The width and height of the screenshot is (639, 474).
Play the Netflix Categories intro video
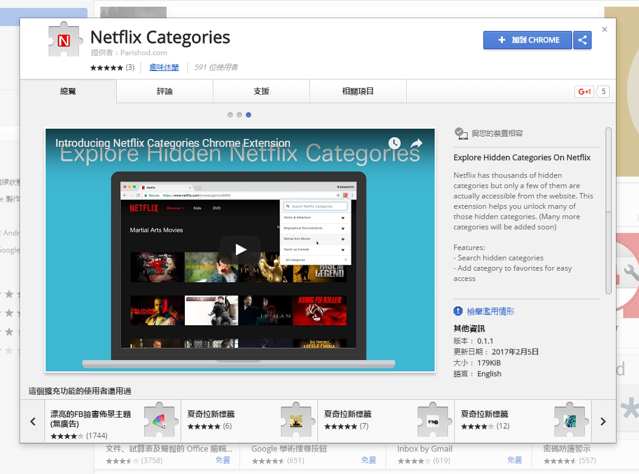[240, 249]
